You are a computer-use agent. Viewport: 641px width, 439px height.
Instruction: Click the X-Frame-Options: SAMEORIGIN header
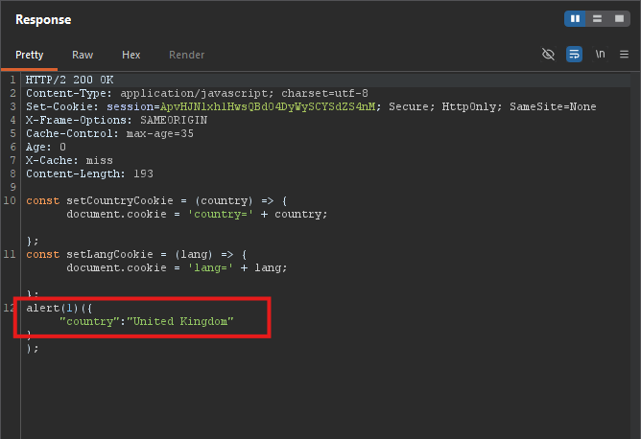click(x=116, y=120)
